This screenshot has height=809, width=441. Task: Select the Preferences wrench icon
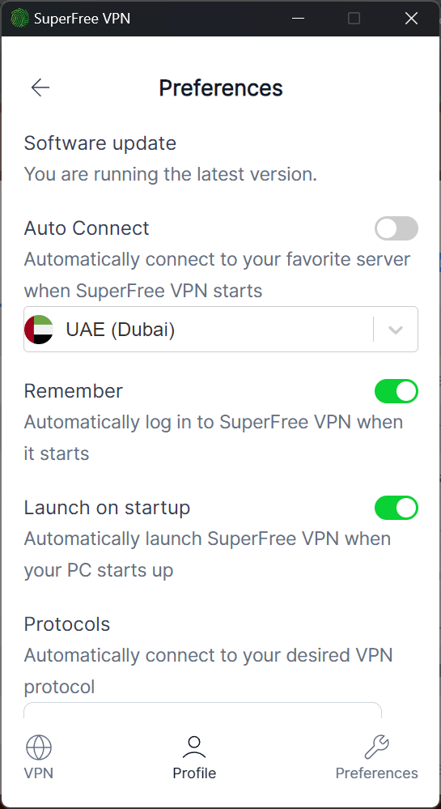pyautogui.click(x=376, y=747)
